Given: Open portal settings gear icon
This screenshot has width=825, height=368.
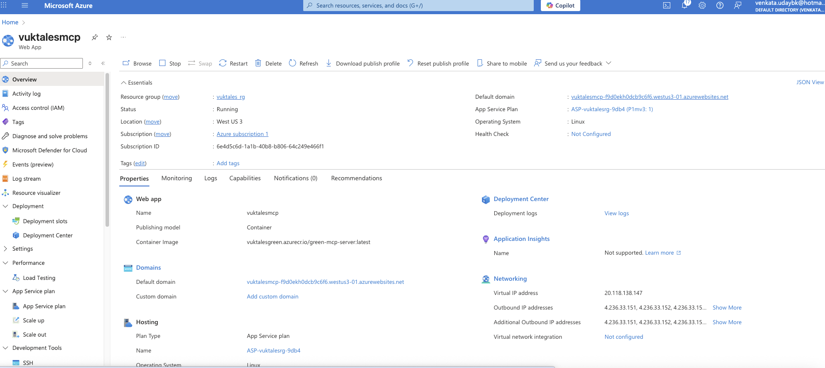Looking at the screenshot, I should click(702, 6).
